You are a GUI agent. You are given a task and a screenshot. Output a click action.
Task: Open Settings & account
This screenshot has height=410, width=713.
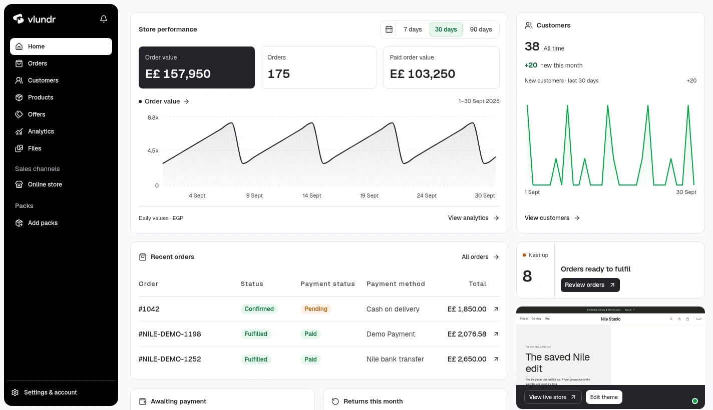(x=61, y=392)
